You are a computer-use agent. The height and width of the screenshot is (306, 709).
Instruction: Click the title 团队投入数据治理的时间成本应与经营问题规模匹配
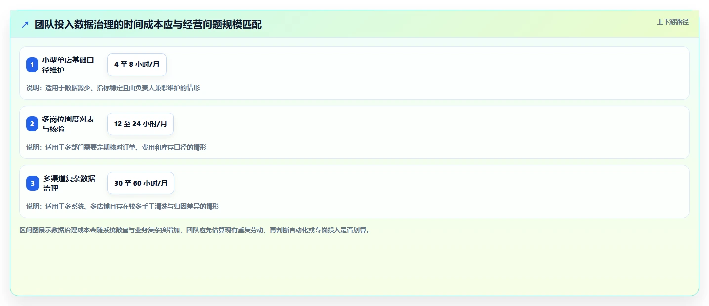148,25
